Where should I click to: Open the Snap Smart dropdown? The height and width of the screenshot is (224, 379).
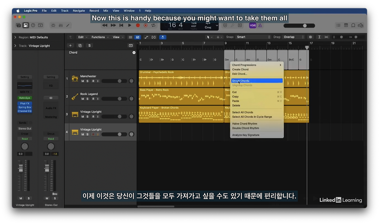(253, 37)
